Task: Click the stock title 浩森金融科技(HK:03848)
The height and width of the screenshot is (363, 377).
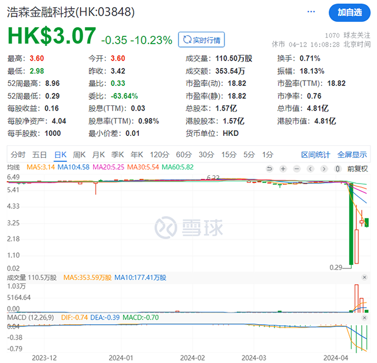Action: [x=71, y=12]
